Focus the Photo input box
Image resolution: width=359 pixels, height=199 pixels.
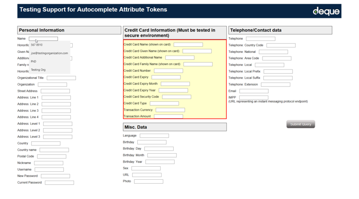tap(149, 182)
